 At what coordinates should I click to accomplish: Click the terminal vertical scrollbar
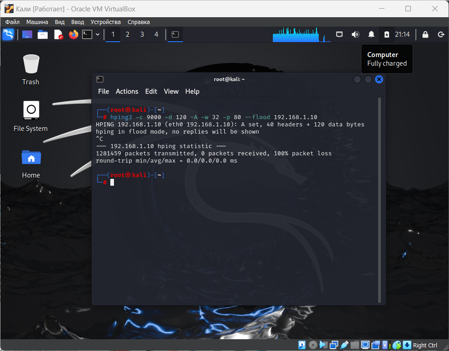(x=380, y=200)
